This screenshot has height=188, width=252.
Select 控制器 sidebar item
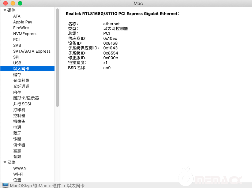pos(19,116)
